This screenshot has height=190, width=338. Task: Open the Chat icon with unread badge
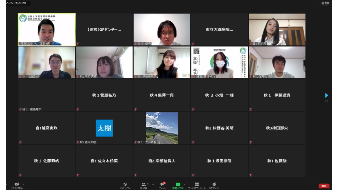(x=162, y=184)
